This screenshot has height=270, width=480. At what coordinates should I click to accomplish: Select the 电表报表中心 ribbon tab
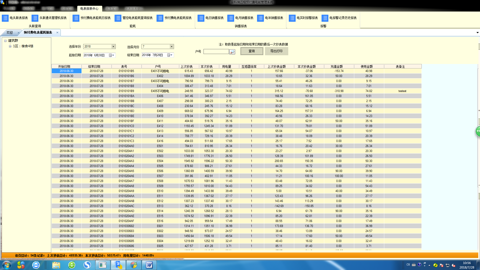[x=89, y=9]
